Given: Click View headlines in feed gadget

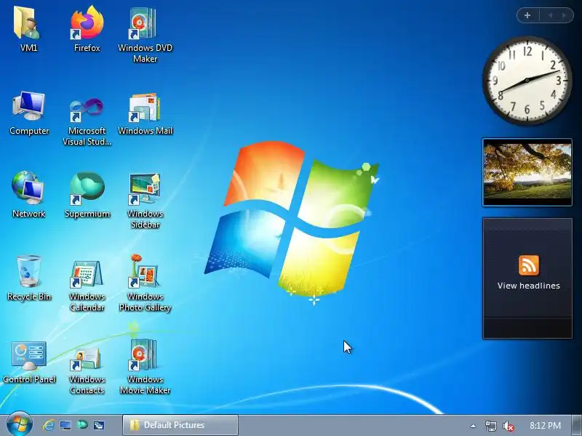Looking at the screenshot, I should tap(529, 286).
